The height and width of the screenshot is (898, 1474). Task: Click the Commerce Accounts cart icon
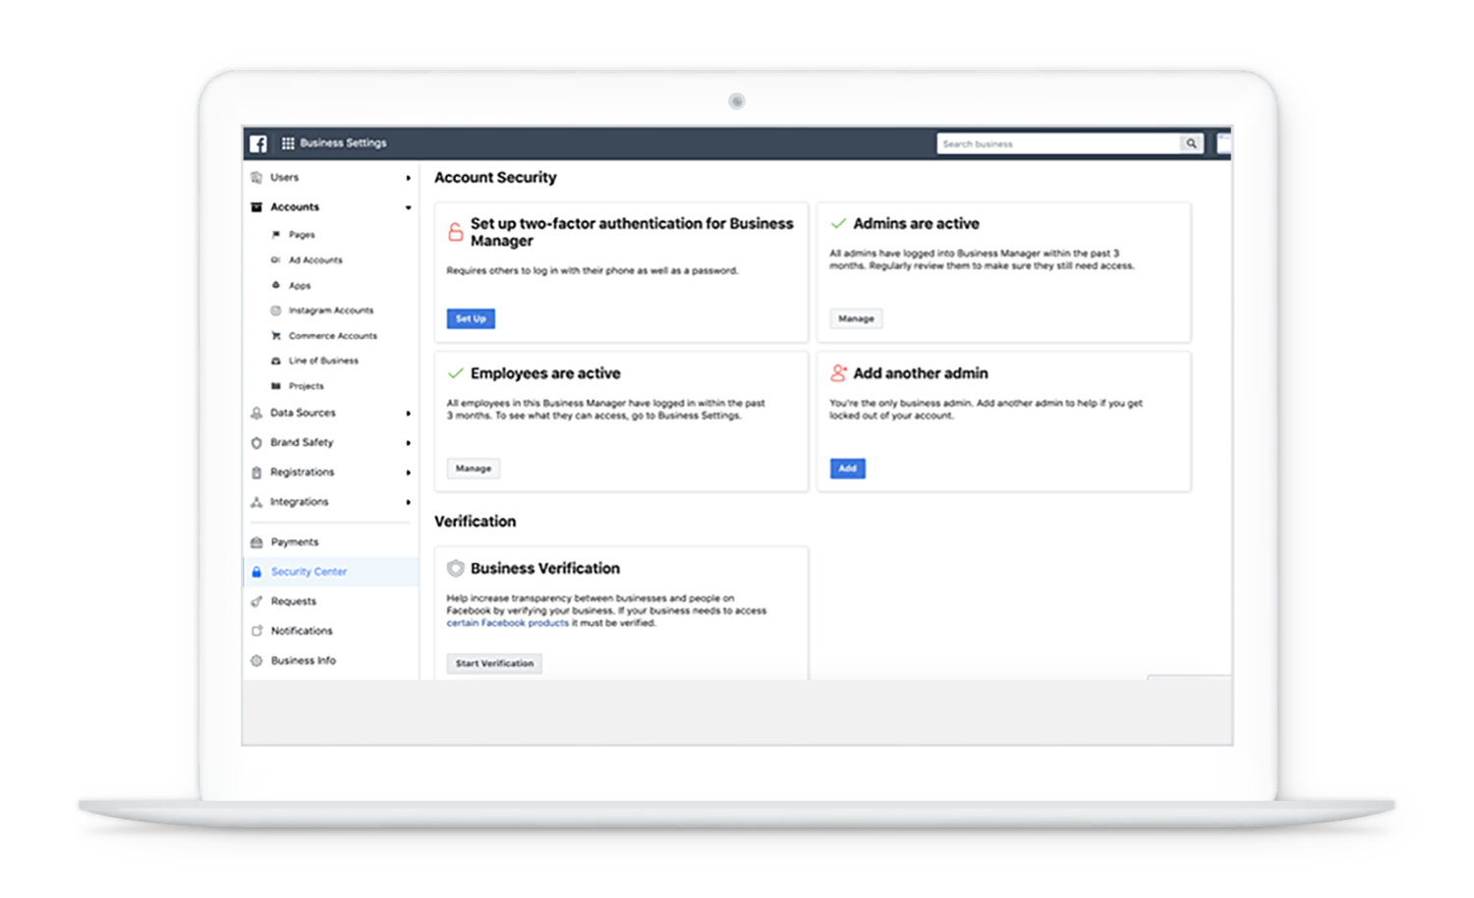[276, 336]
